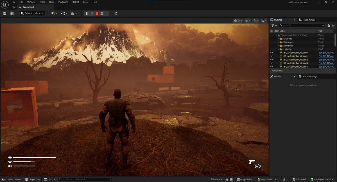The image size is (337, 182).
Task: Select the Outliner tab
Action: coord(278,20)
